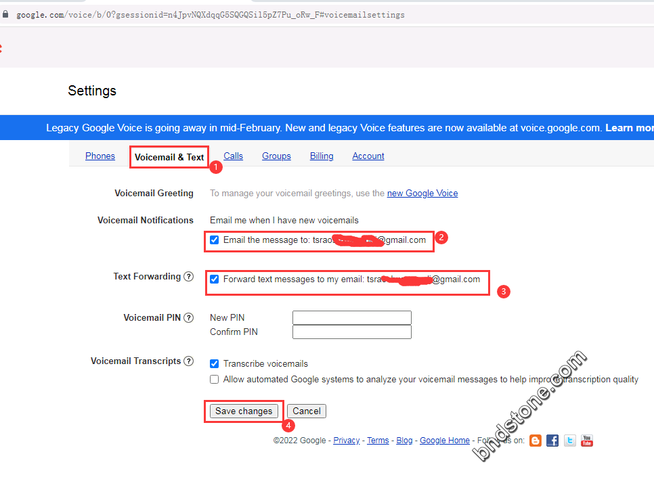Visit the Blog footer link
This screenshot has height=494, width=654.
point(405,441)
